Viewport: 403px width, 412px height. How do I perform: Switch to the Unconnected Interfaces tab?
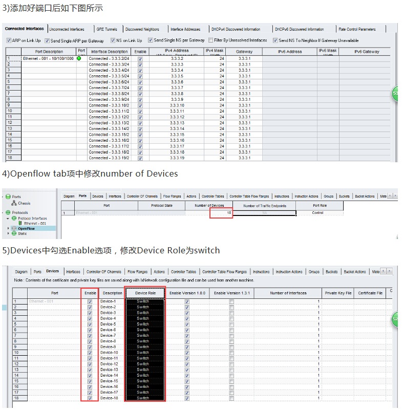pyautogui.click(x=67, y=29)
